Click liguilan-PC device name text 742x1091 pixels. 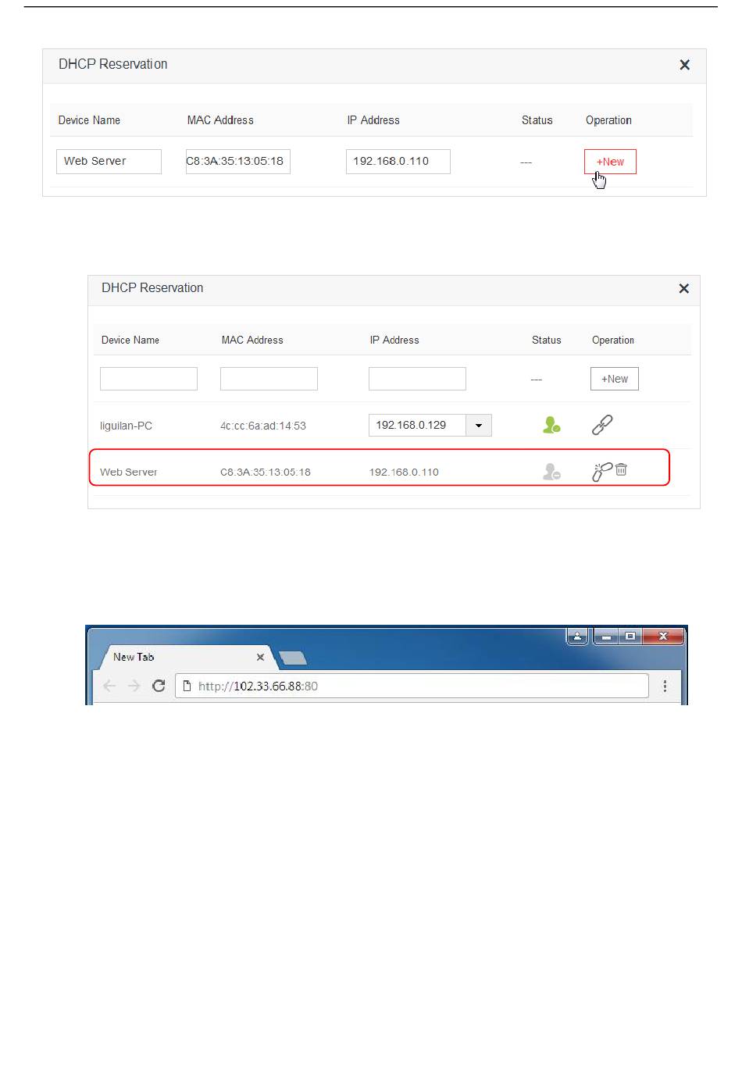(x=126, y=426)
